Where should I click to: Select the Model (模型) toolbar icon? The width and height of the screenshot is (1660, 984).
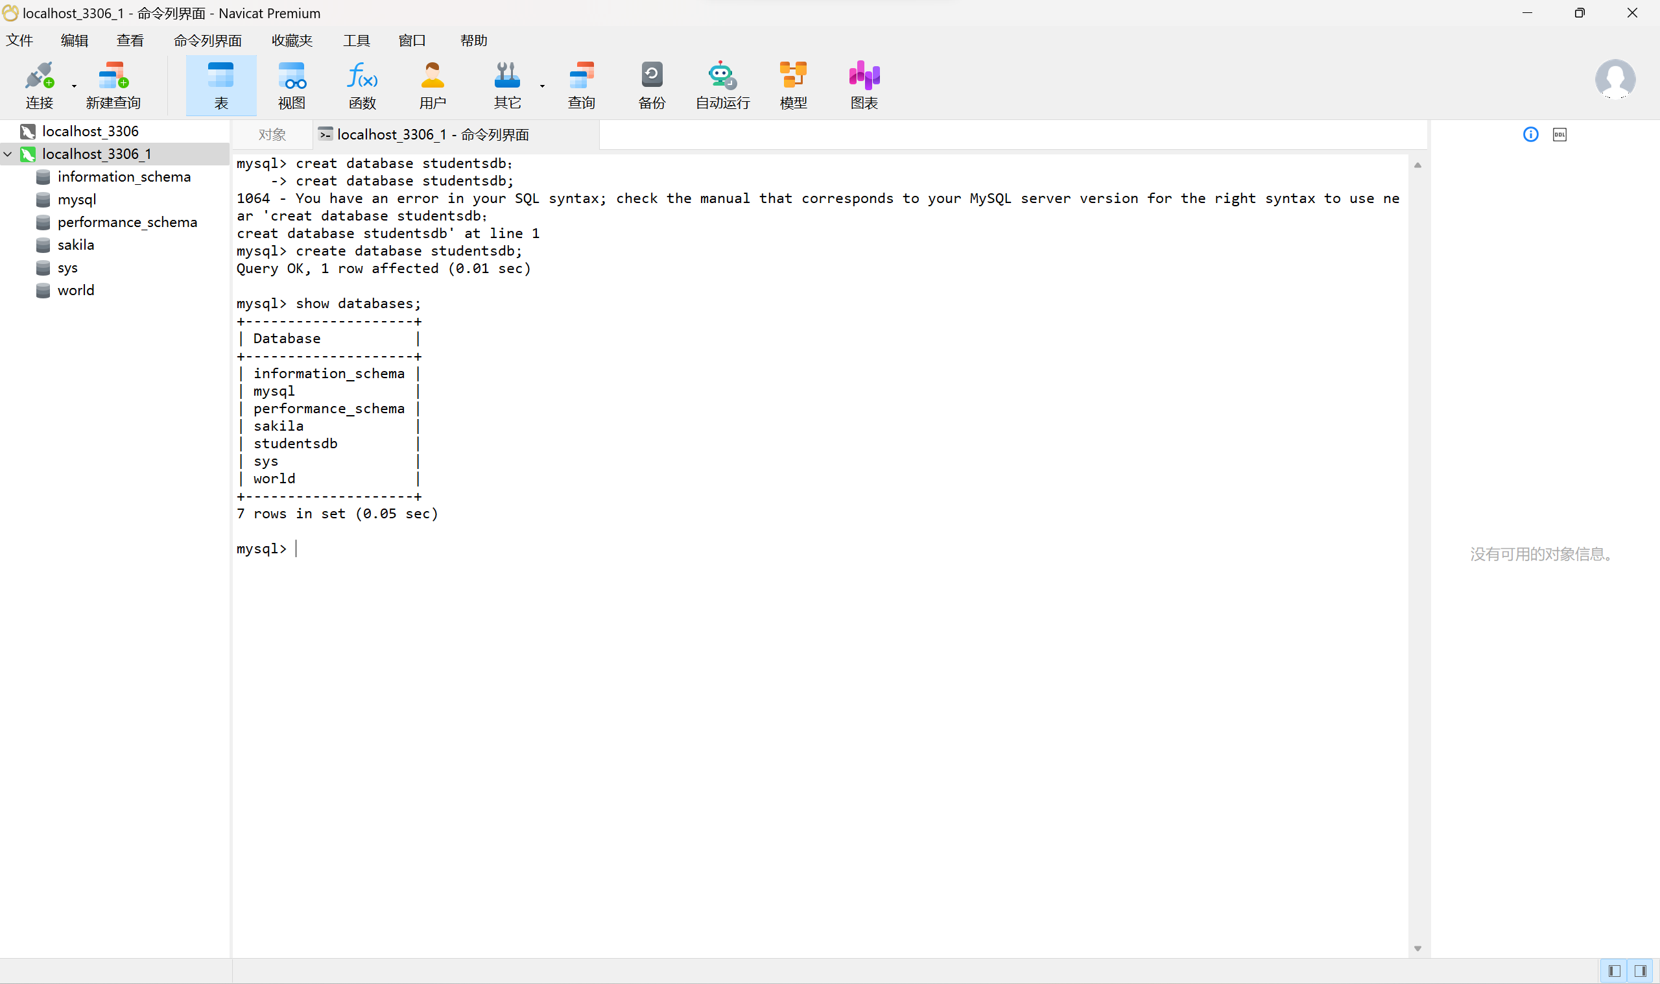792,85
